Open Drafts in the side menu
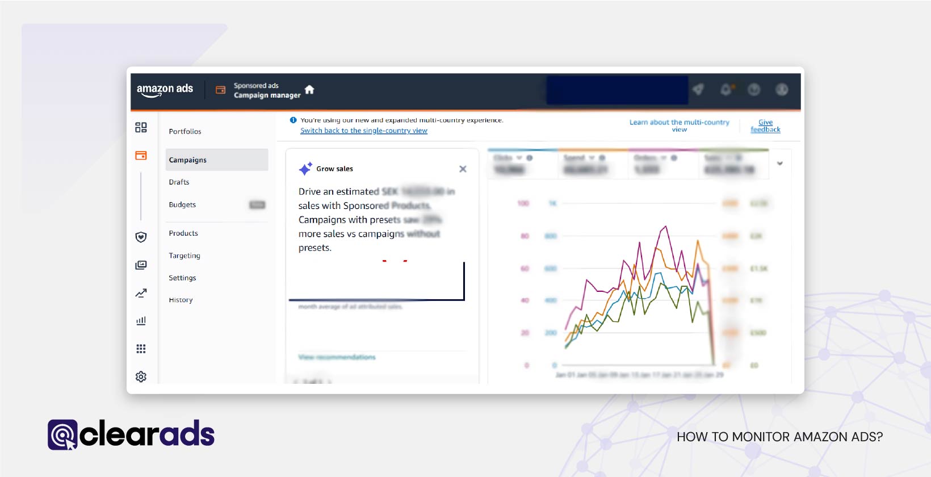This screenshot has width=931, height=477. 179,182
